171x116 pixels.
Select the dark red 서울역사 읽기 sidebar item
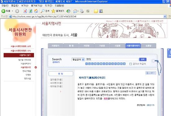[19, 55]
